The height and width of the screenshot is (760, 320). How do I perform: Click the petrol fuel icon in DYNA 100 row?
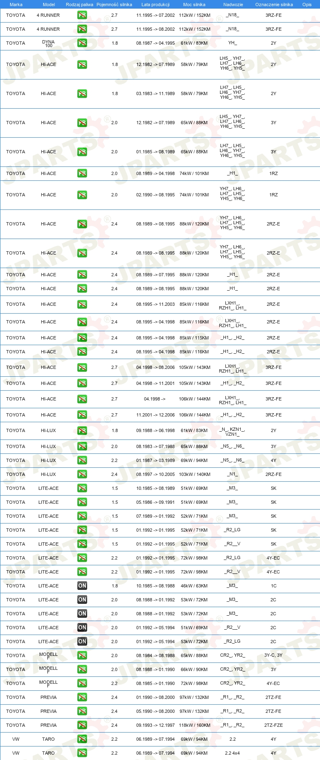tap(82, 43)
